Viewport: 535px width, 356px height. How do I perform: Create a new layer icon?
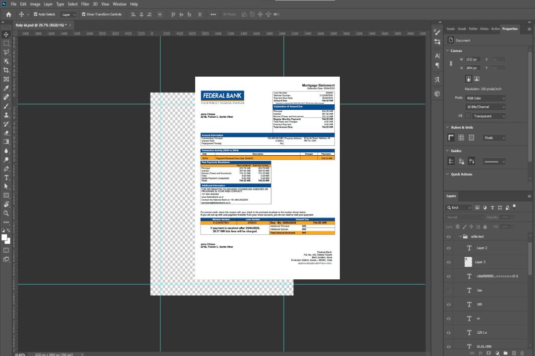(x=514, y=353)
